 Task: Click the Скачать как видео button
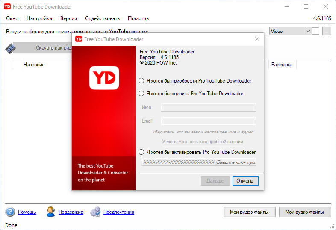42,48
